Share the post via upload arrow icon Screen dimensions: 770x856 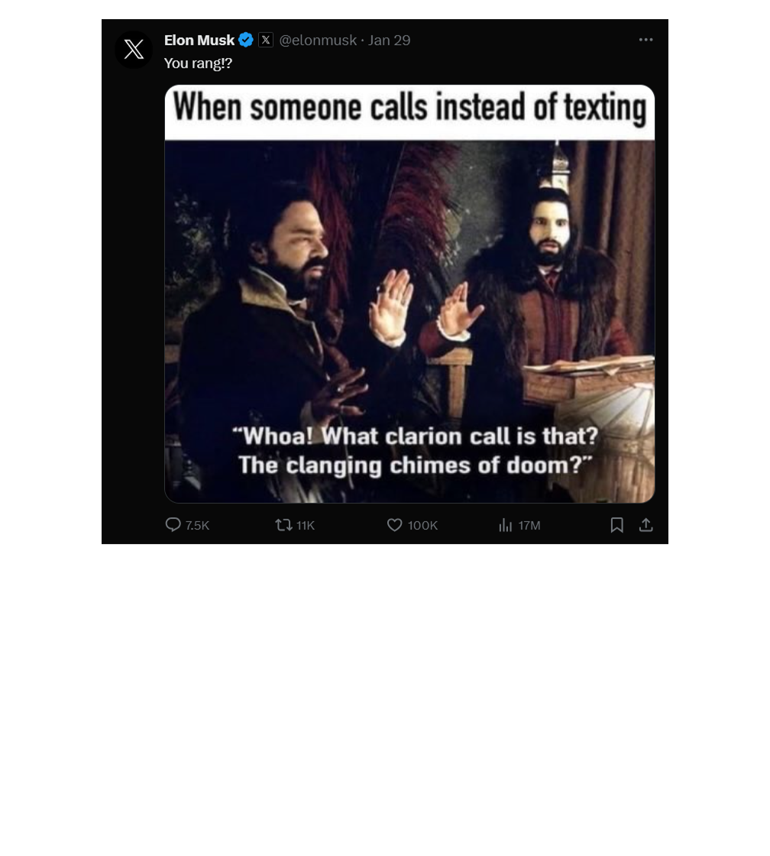point(646,524)
